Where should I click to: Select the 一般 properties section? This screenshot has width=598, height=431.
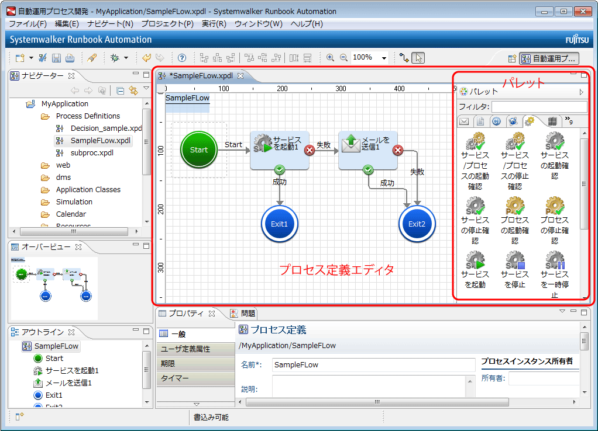tap(195, 334)
